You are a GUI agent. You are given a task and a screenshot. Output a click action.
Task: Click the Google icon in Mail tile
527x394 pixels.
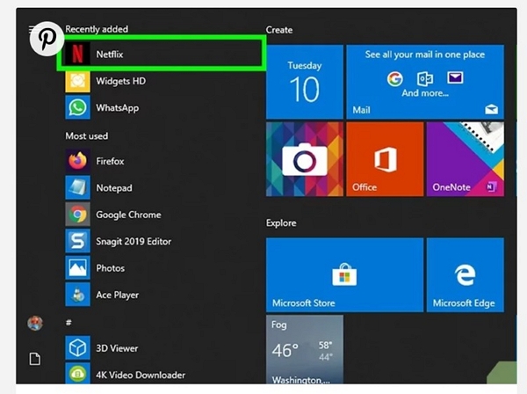394,79
